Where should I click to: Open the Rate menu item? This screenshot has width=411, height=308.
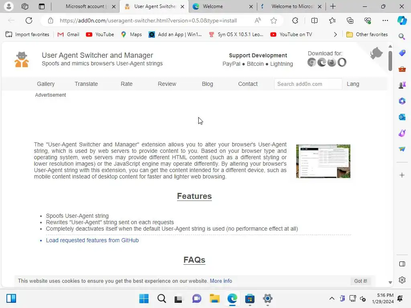pos(126,84)
